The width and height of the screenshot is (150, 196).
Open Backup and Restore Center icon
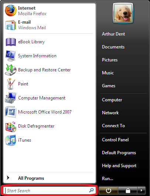pos(11,70)
